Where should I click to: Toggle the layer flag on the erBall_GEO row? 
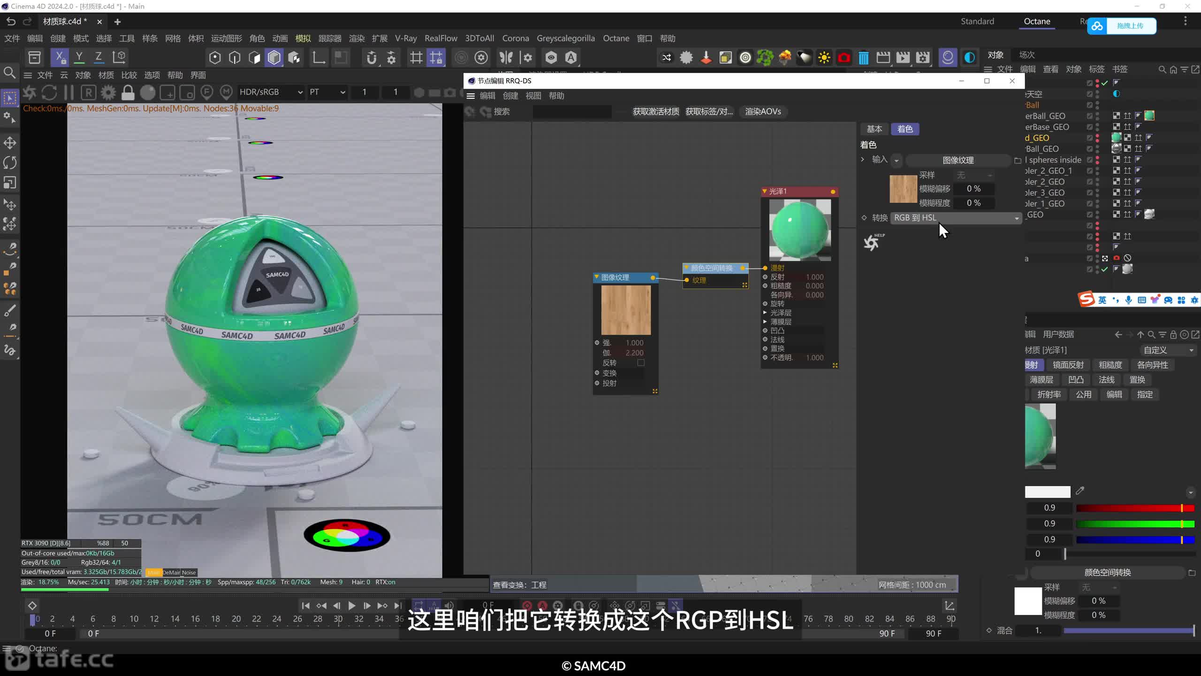(1090, 116)
